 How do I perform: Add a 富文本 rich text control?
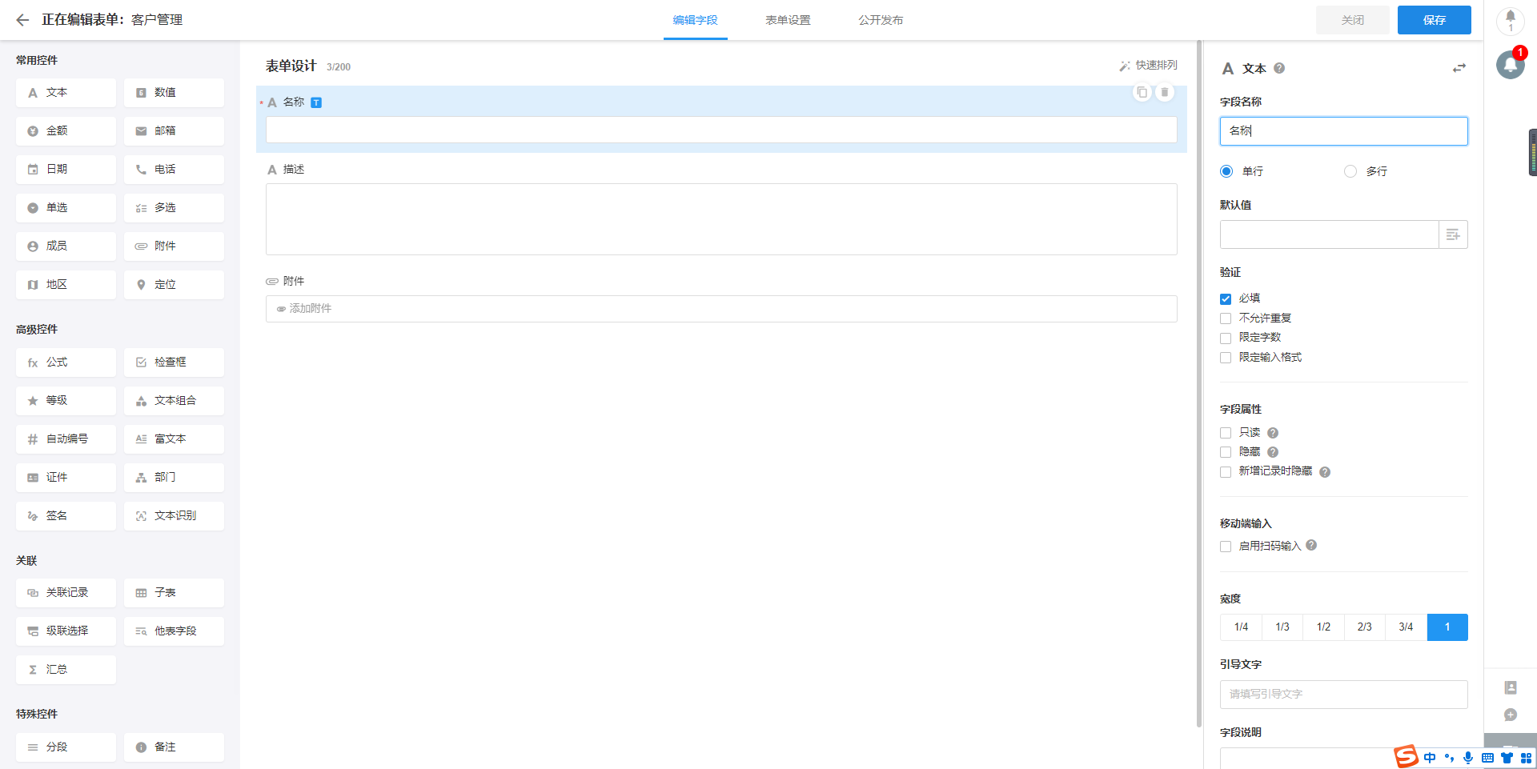click(x=174, y=439)
